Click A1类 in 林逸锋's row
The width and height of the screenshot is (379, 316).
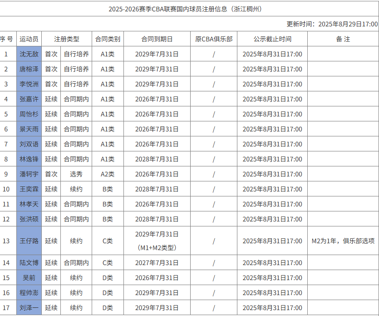point(108,159)
